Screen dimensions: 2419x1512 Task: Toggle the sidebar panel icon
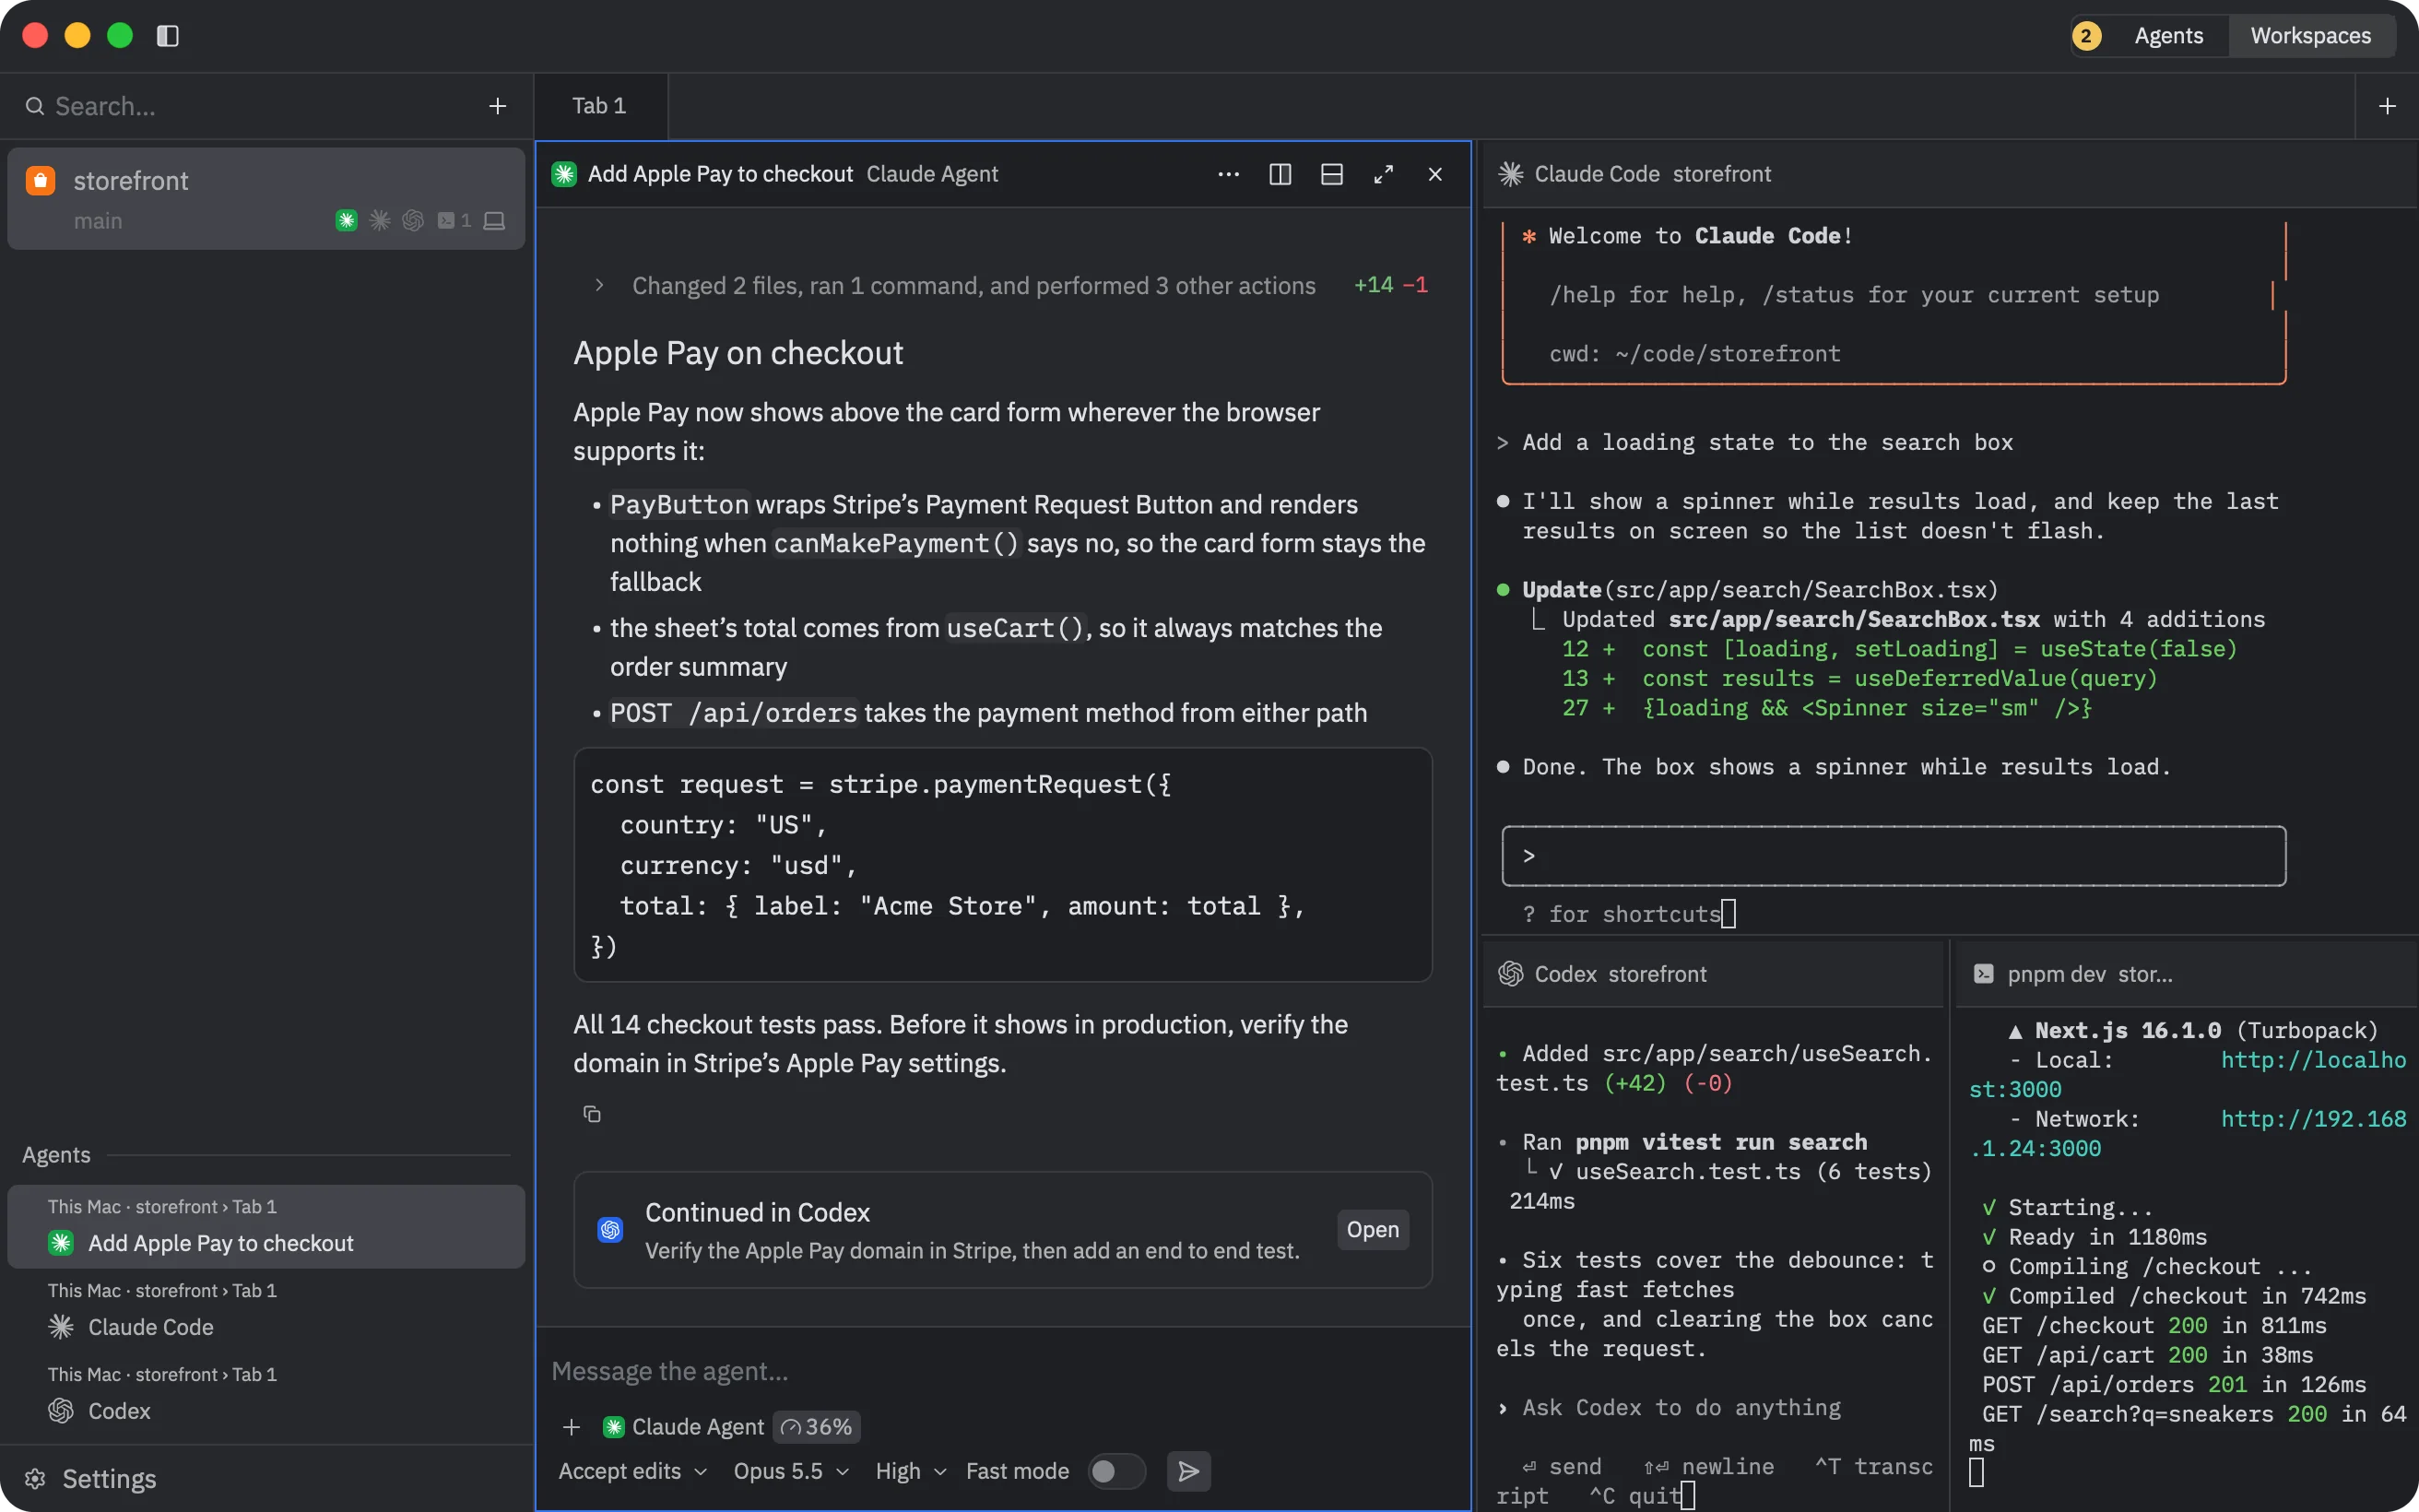click(x=168, y=36)
